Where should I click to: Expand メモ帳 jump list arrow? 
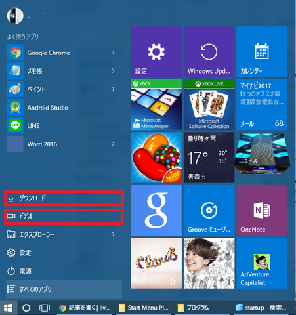113,71
